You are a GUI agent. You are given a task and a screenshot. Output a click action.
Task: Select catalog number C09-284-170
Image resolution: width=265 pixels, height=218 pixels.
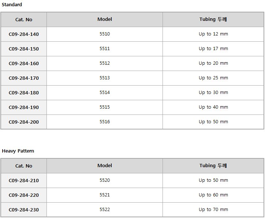click(24, 78)
